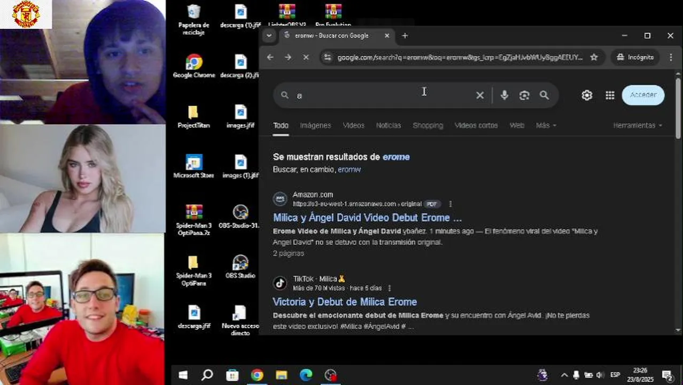The height and width of the screenshot is (385, 683).
Task: Open options for TikTok Milica result
Action: 389,288
